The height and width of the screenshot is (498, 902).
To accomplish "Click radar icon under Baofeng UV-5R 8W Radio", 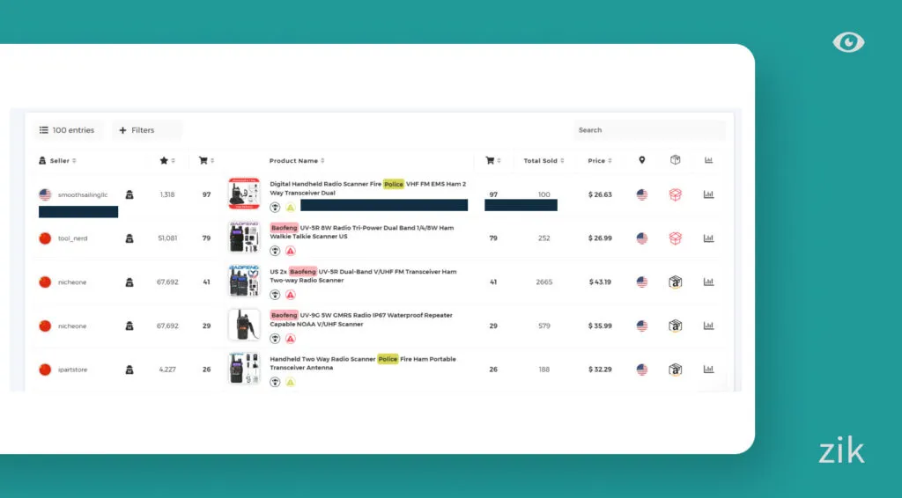I will pyautogui.click(x=275, y=251).
